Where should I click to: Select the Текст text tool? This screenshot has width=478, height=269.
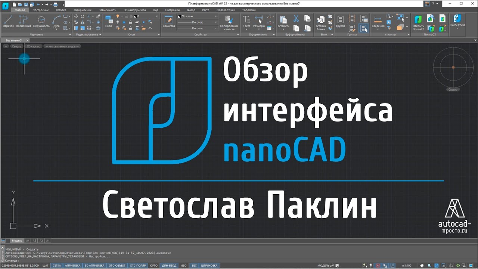coord(246,22)
